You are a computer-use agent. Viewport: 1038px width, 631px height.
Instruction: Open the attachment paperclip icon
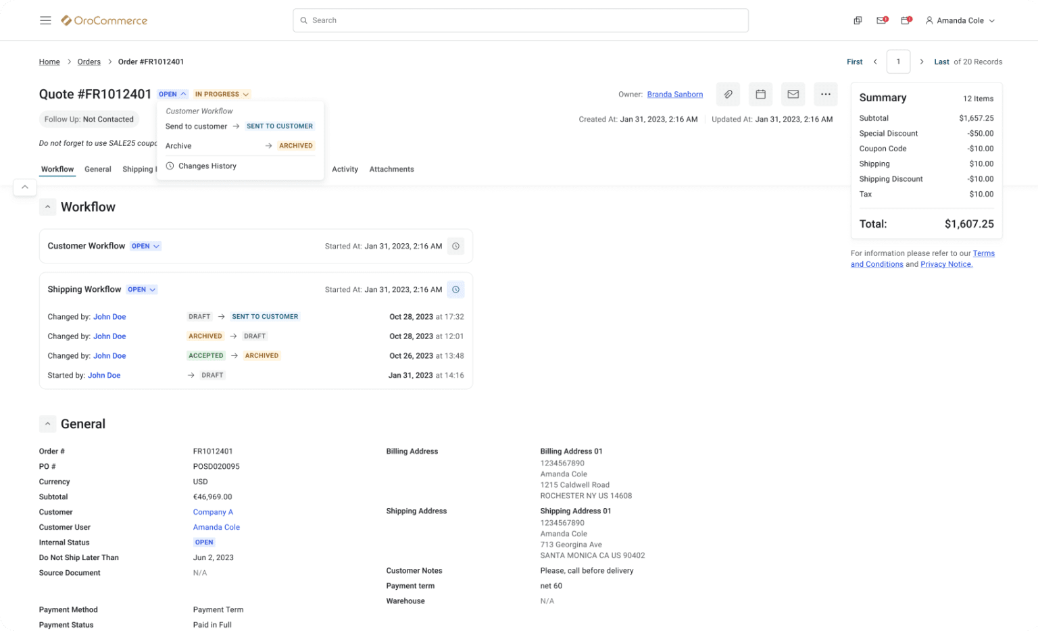point(728,94)
